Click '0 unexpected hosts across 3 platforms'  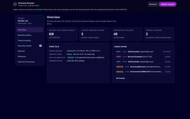(x=89, y=57)
